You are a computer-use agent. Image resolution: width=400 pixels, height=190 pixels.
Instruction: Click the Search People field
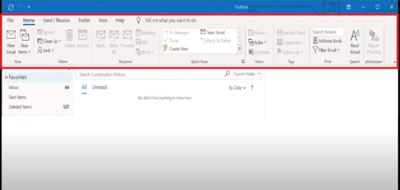pos(328,32)
